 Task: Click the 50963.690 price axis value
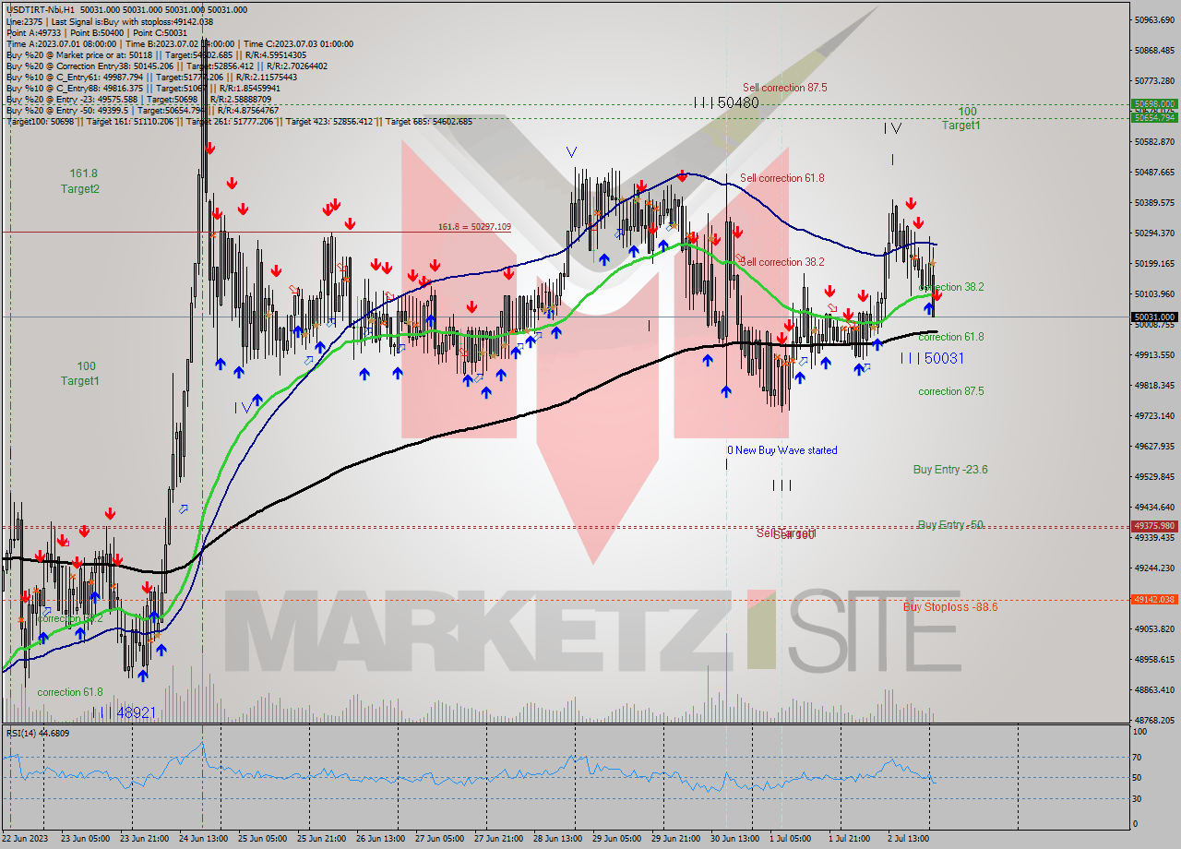click(x=1154, y=19)
